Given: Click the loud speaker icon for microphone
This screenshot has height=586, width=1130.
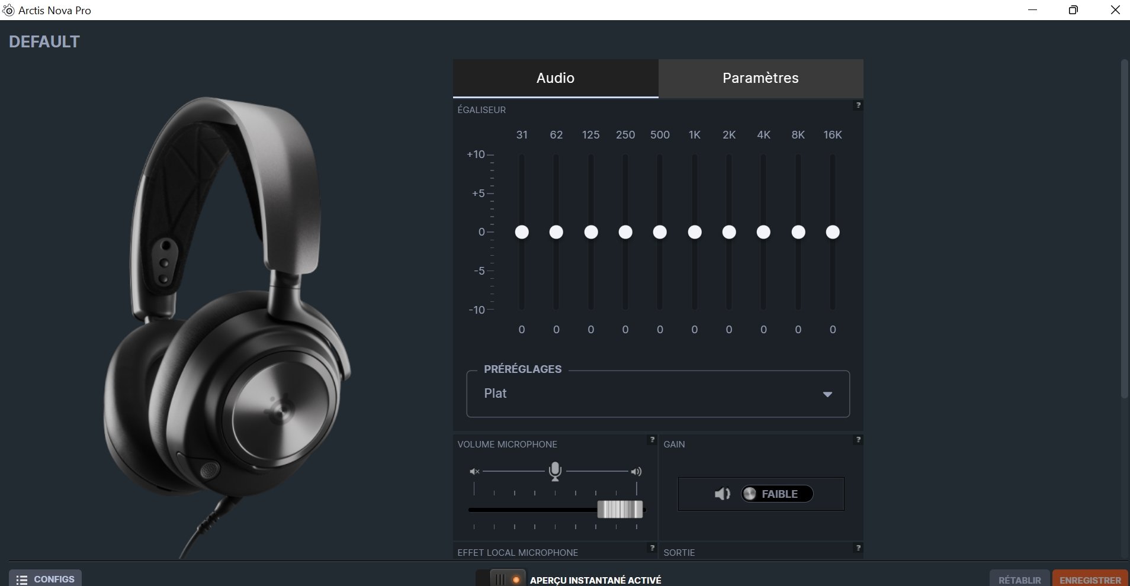Looking at the screenshot, I should (636, 472).
